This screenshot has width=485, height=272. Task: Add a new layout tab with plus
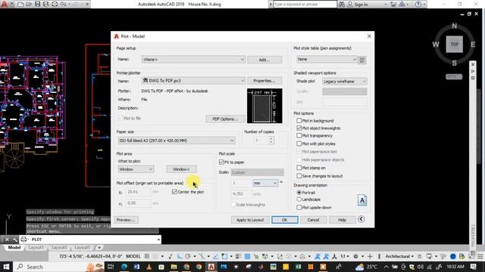pos(99,248)
